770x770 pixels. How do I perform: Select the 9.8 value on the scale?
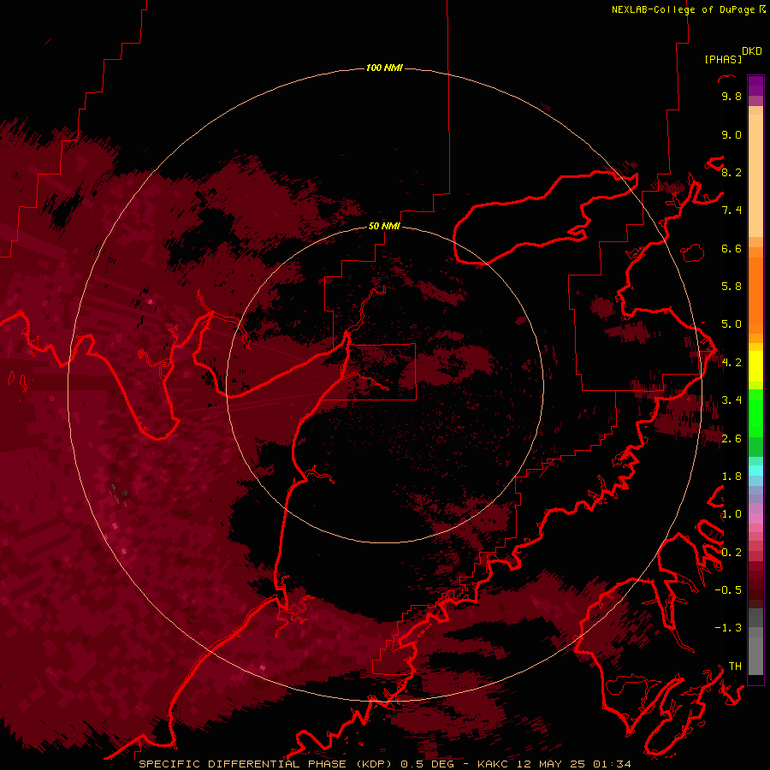tap(731, 96)
